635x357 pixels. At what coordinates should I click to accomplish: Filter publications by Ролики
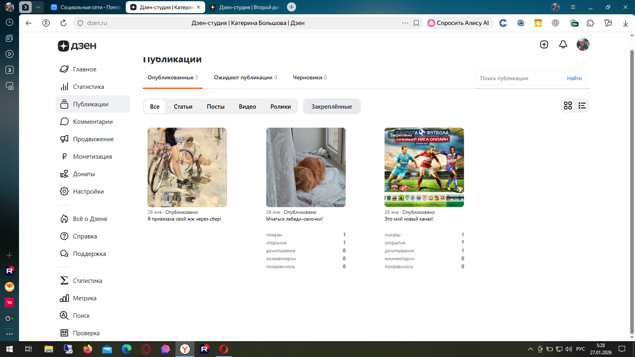pyautogui.click(x=280, y=106)
